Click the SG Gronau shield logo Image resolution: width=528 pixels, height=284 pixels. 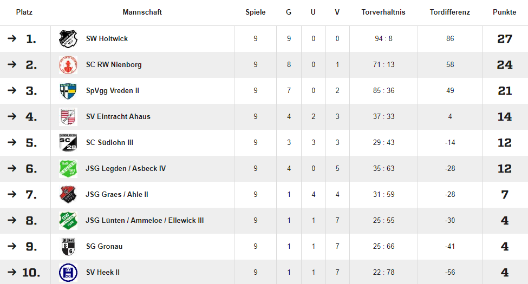(68, 246)
